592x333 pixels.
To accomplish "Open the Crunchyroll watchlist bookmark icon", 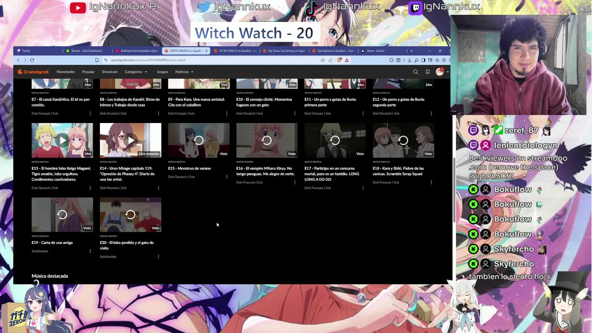I will click(427, 72).
